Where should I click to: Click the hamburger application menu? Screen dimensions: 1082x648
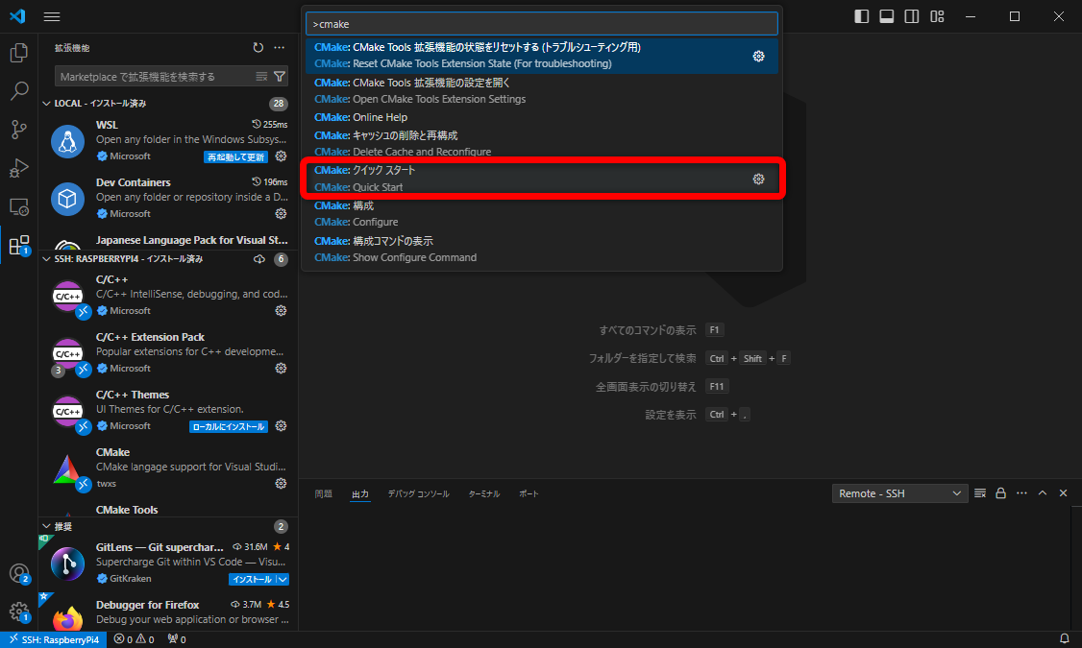pyautogui.click(x=52, y=16)
